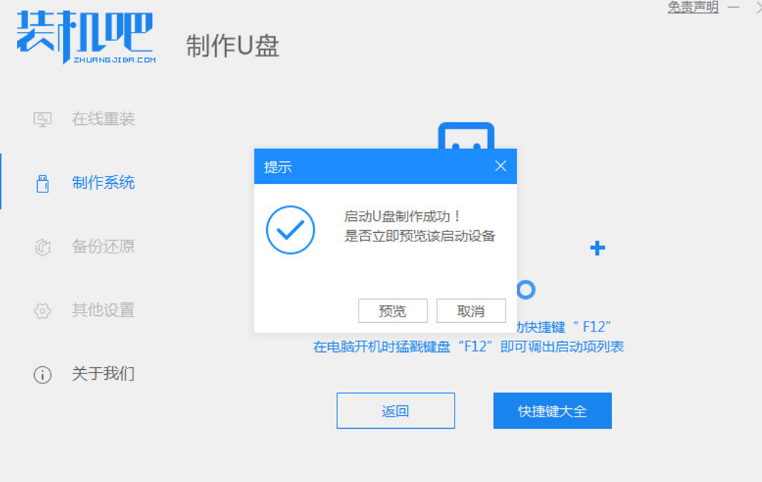Open the 快捷键大全 button
Viewport: 762px width, 482px height.
(553, 411)
